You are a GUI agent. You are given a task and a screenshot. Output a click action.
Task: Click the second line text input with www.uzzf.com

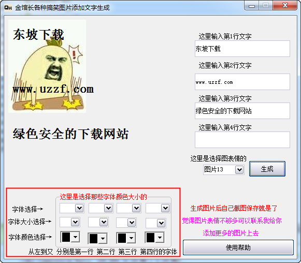click(x=242, y=82)
